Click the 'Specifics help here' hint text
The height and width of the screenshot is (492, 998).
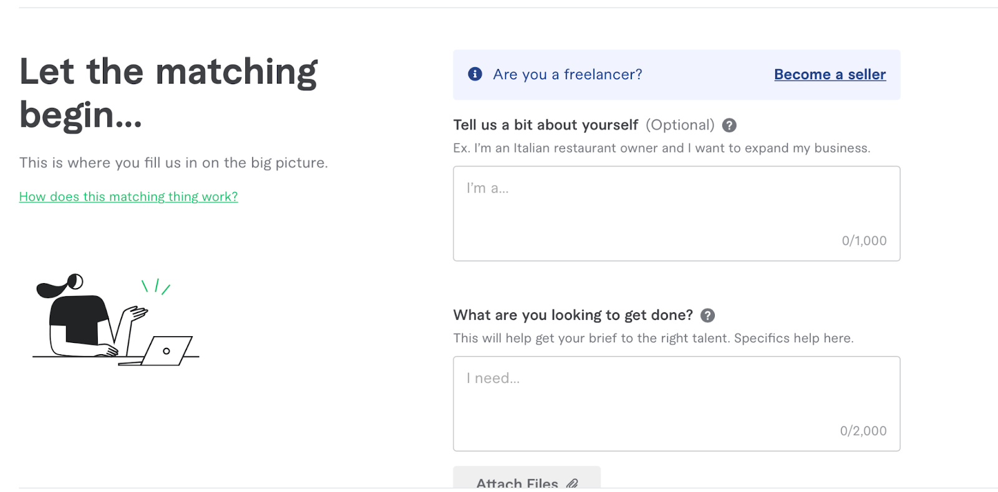(793, 338)
